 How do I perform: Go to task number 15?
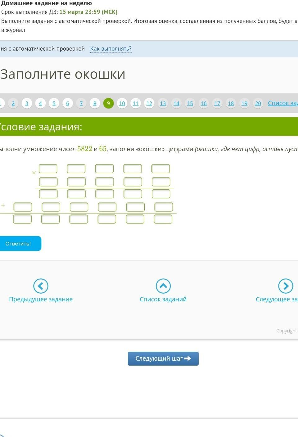click(190, 103)
